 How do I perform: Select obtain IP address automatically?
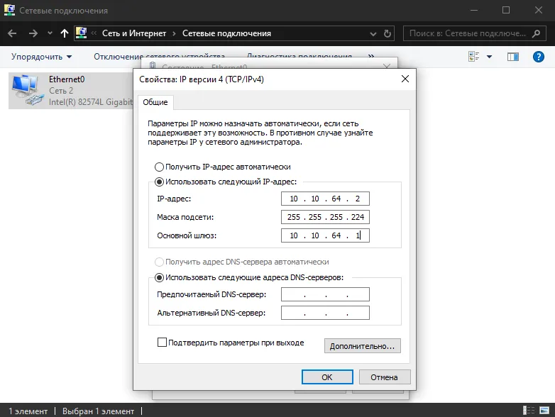[x=159, y=167]
